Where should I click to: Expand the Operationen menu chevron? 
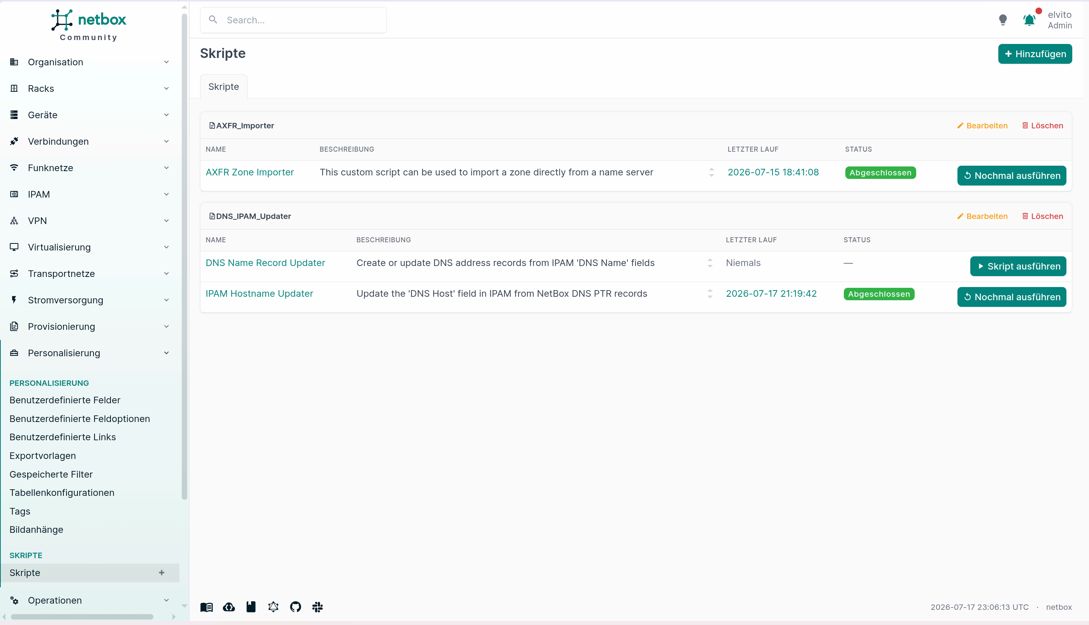(166, 600)
